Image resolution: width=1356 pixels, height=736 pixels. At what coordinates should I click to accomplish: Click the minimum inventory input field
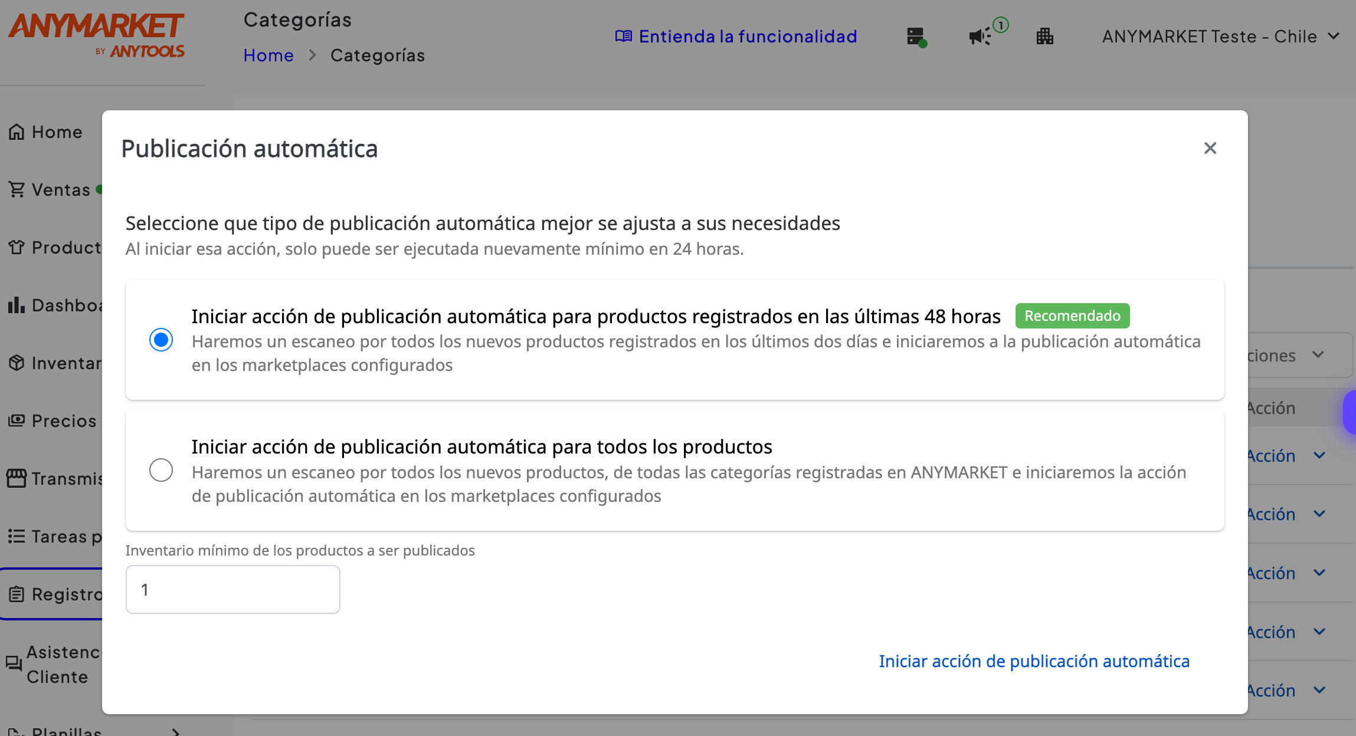pos(232,590)
